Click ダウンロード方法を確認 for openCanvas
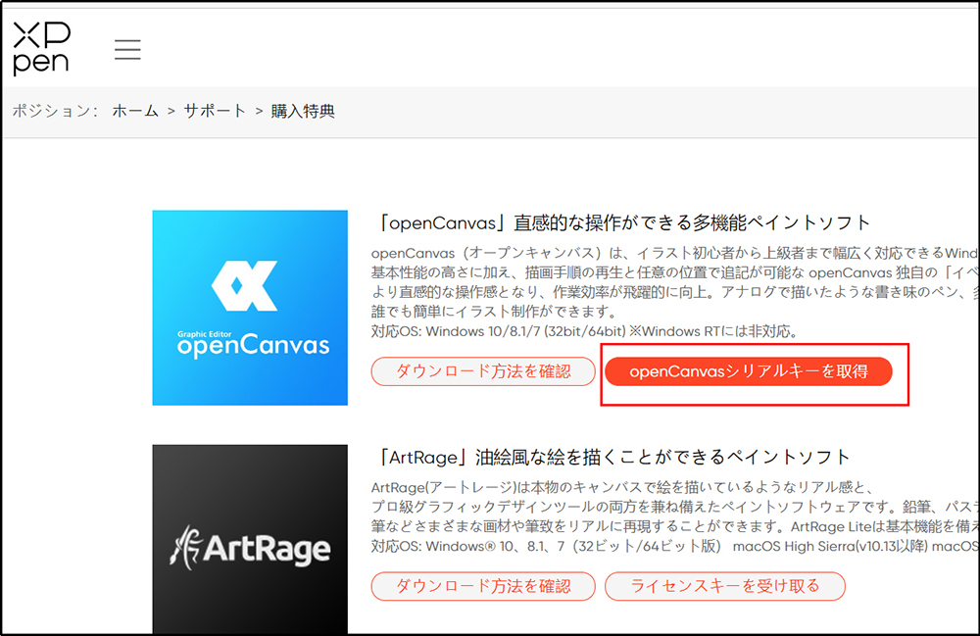This screenshot has width=980, height=636. pyautogui.click(x=483, y=371)
